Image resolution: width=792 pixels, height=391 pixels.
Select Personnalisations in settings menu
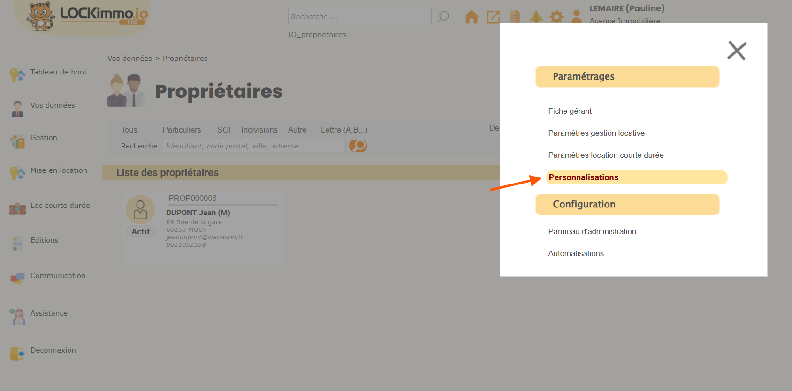[584, 177]
